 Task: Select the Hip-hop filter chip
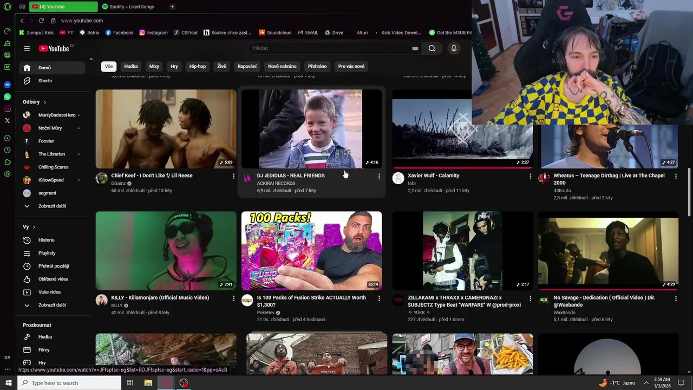198,66
